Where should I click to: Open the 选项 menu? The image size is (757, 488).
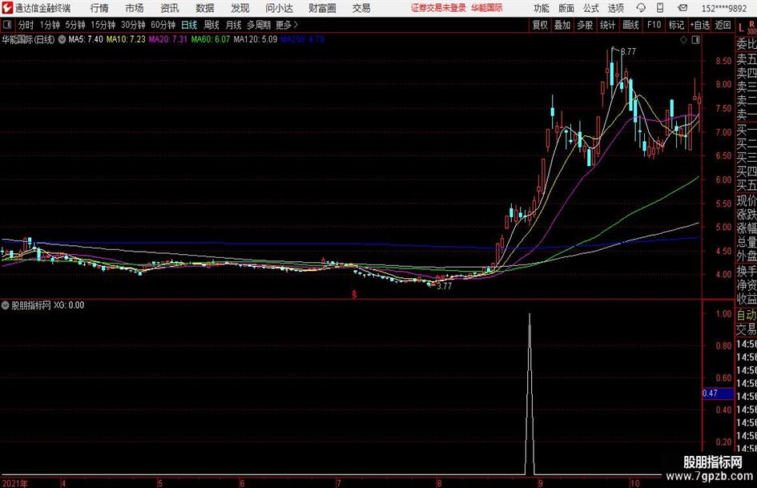pos(615,8)
